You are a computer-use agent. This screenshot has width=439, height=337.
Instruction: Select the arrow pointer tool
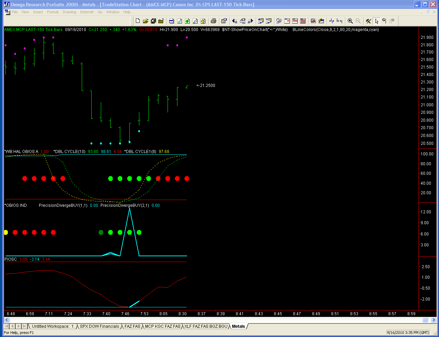click(376, 21)
